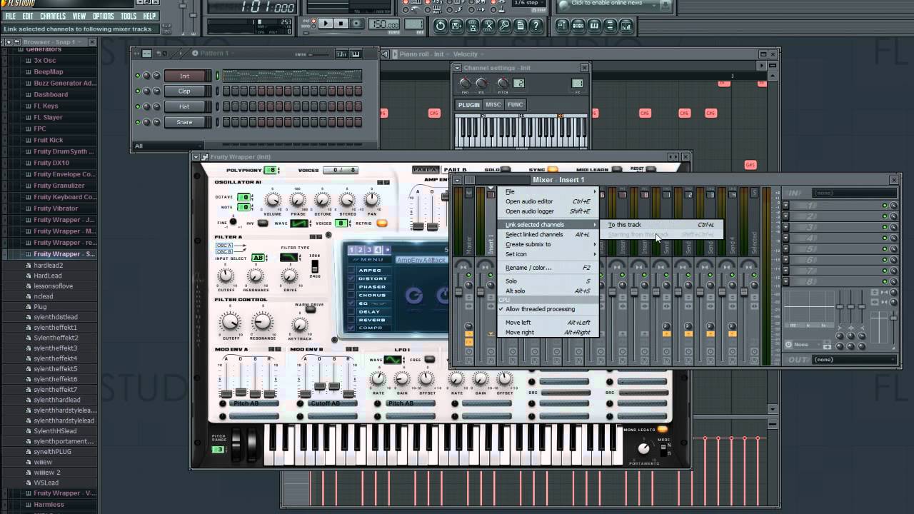
Task: Expand the 'Set icon' submenu
Action: tap(548, 254)
